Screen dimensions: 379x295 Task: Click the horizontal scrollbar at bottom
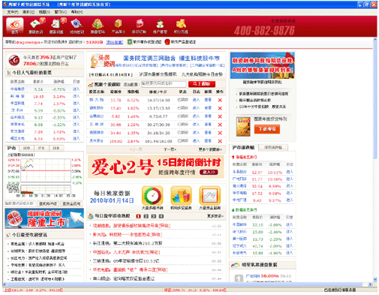point(185,284)
